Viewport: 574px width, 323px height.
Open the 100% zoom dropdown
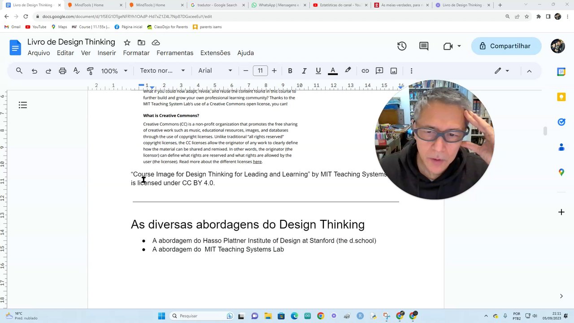click(x=114, y=71)
